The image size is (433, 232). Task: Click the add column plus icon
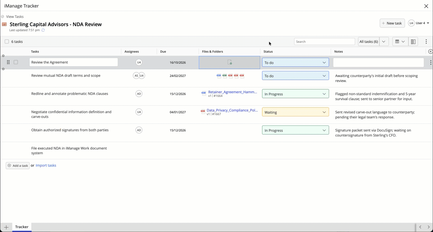(430, 51)
